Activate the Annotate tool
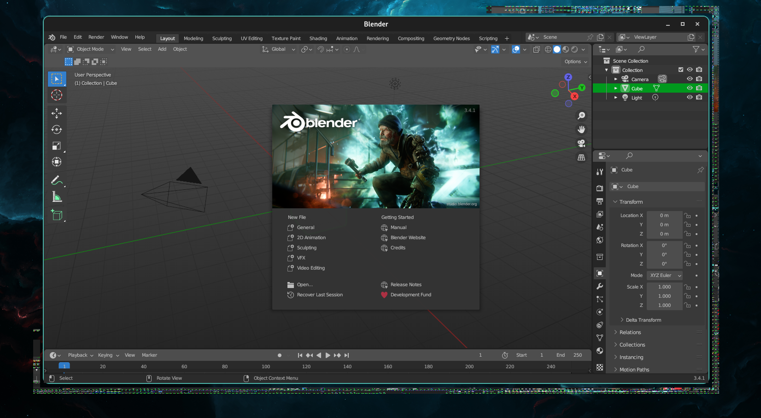This screenshot has width=761, height=418. click(57, 180)
